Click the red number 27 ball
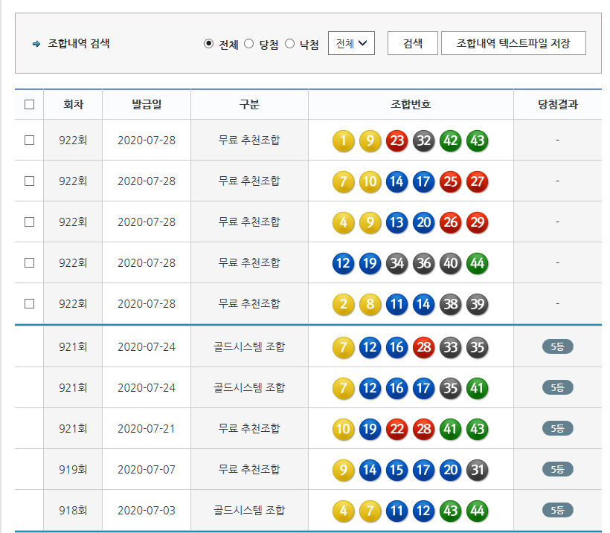Screen dimensions: 610x533 click(x=477, y=181)
